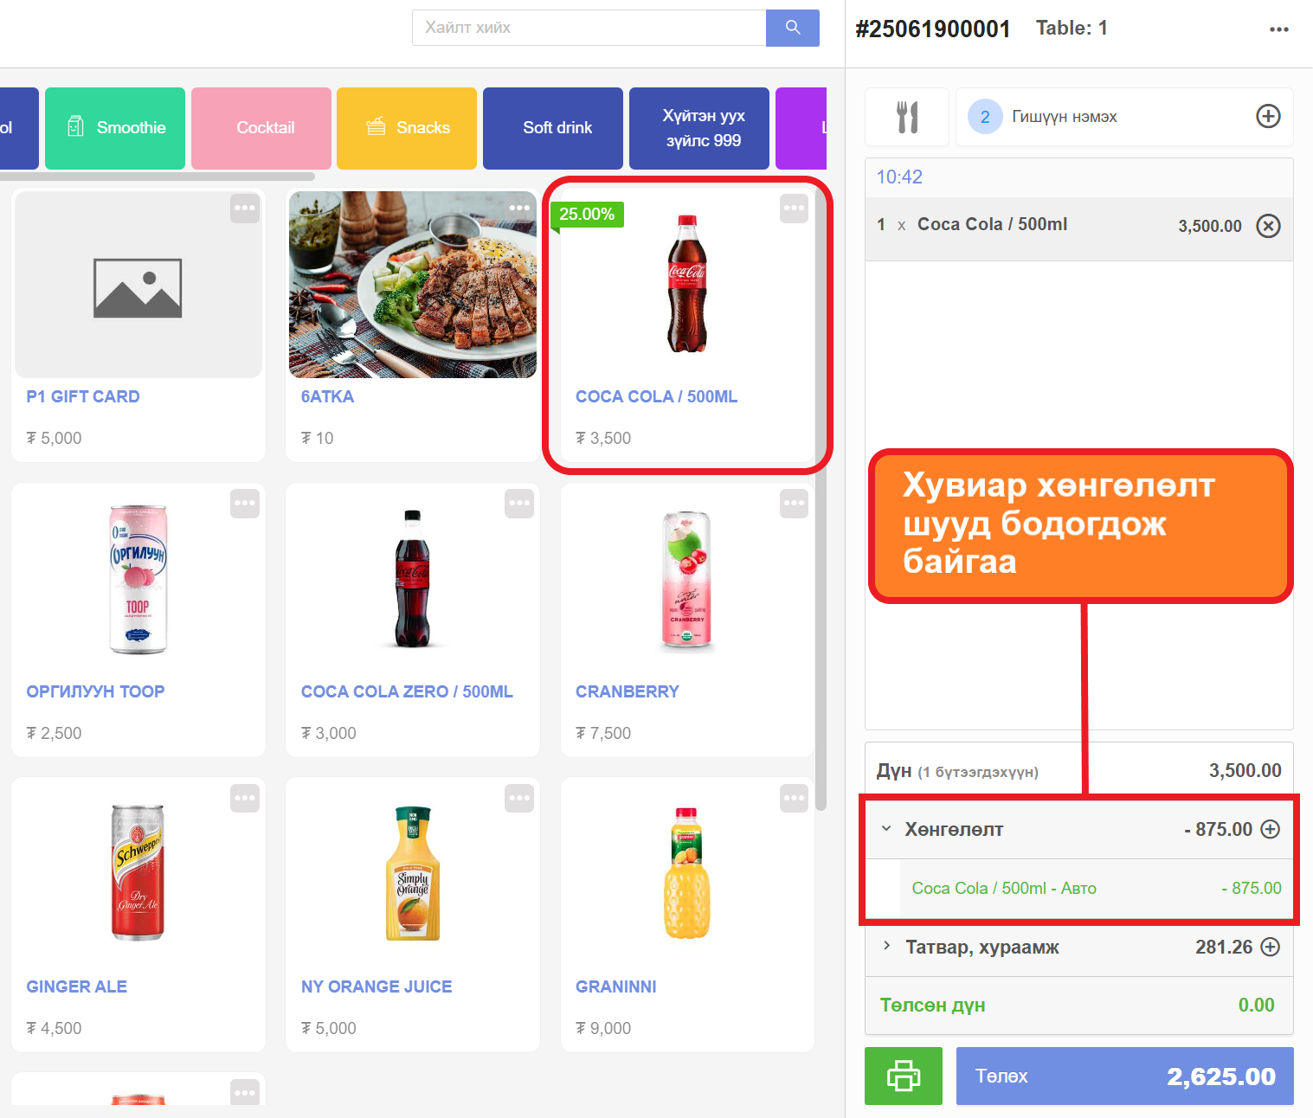Expand the Татвар, хураамж section
Image resolution: width=1313 pixels, height=1118 pixels.
point(886,947)
